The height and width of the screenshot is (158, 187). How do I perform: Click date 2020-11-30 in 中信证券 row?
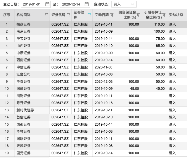(103, 67)
